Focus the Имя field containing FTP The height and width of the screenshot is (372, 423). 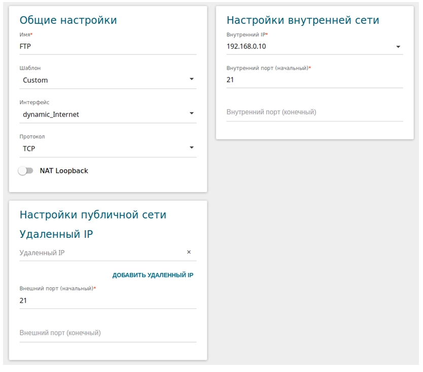click(108, 46)
